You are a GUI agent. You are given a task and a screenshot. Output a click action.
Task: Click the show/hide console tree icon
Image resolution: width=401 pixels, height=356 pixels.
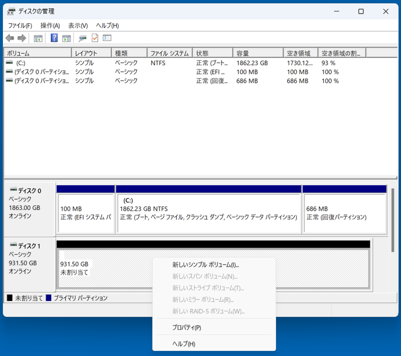(x=38, y=39)
